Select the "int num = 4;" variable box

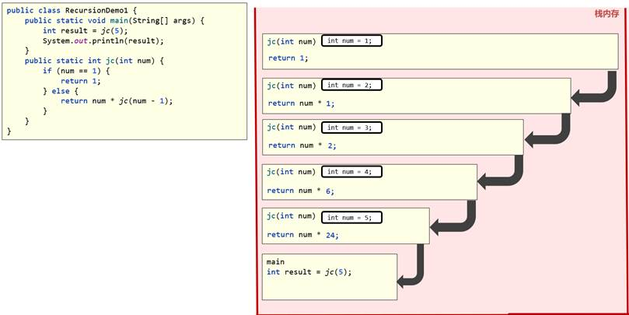click(351, 172)
